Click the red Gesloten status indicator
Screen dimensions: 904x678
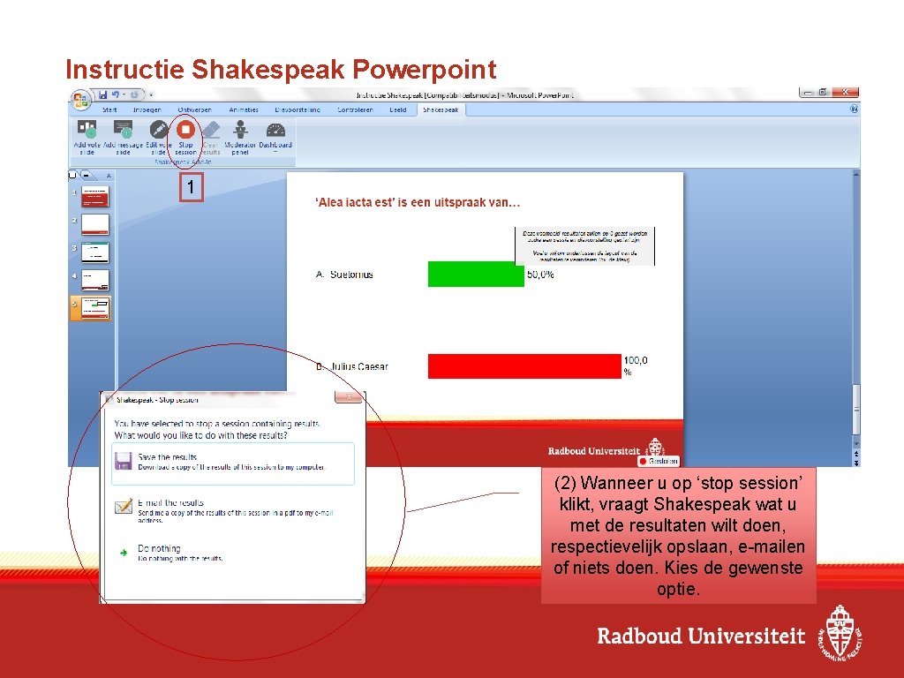tap(659, 461)
